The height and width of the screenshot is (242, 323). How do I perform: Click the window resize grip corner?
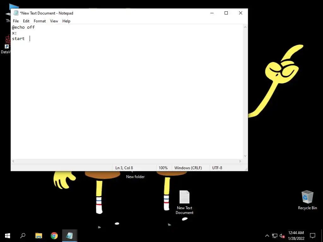[246, 169]
